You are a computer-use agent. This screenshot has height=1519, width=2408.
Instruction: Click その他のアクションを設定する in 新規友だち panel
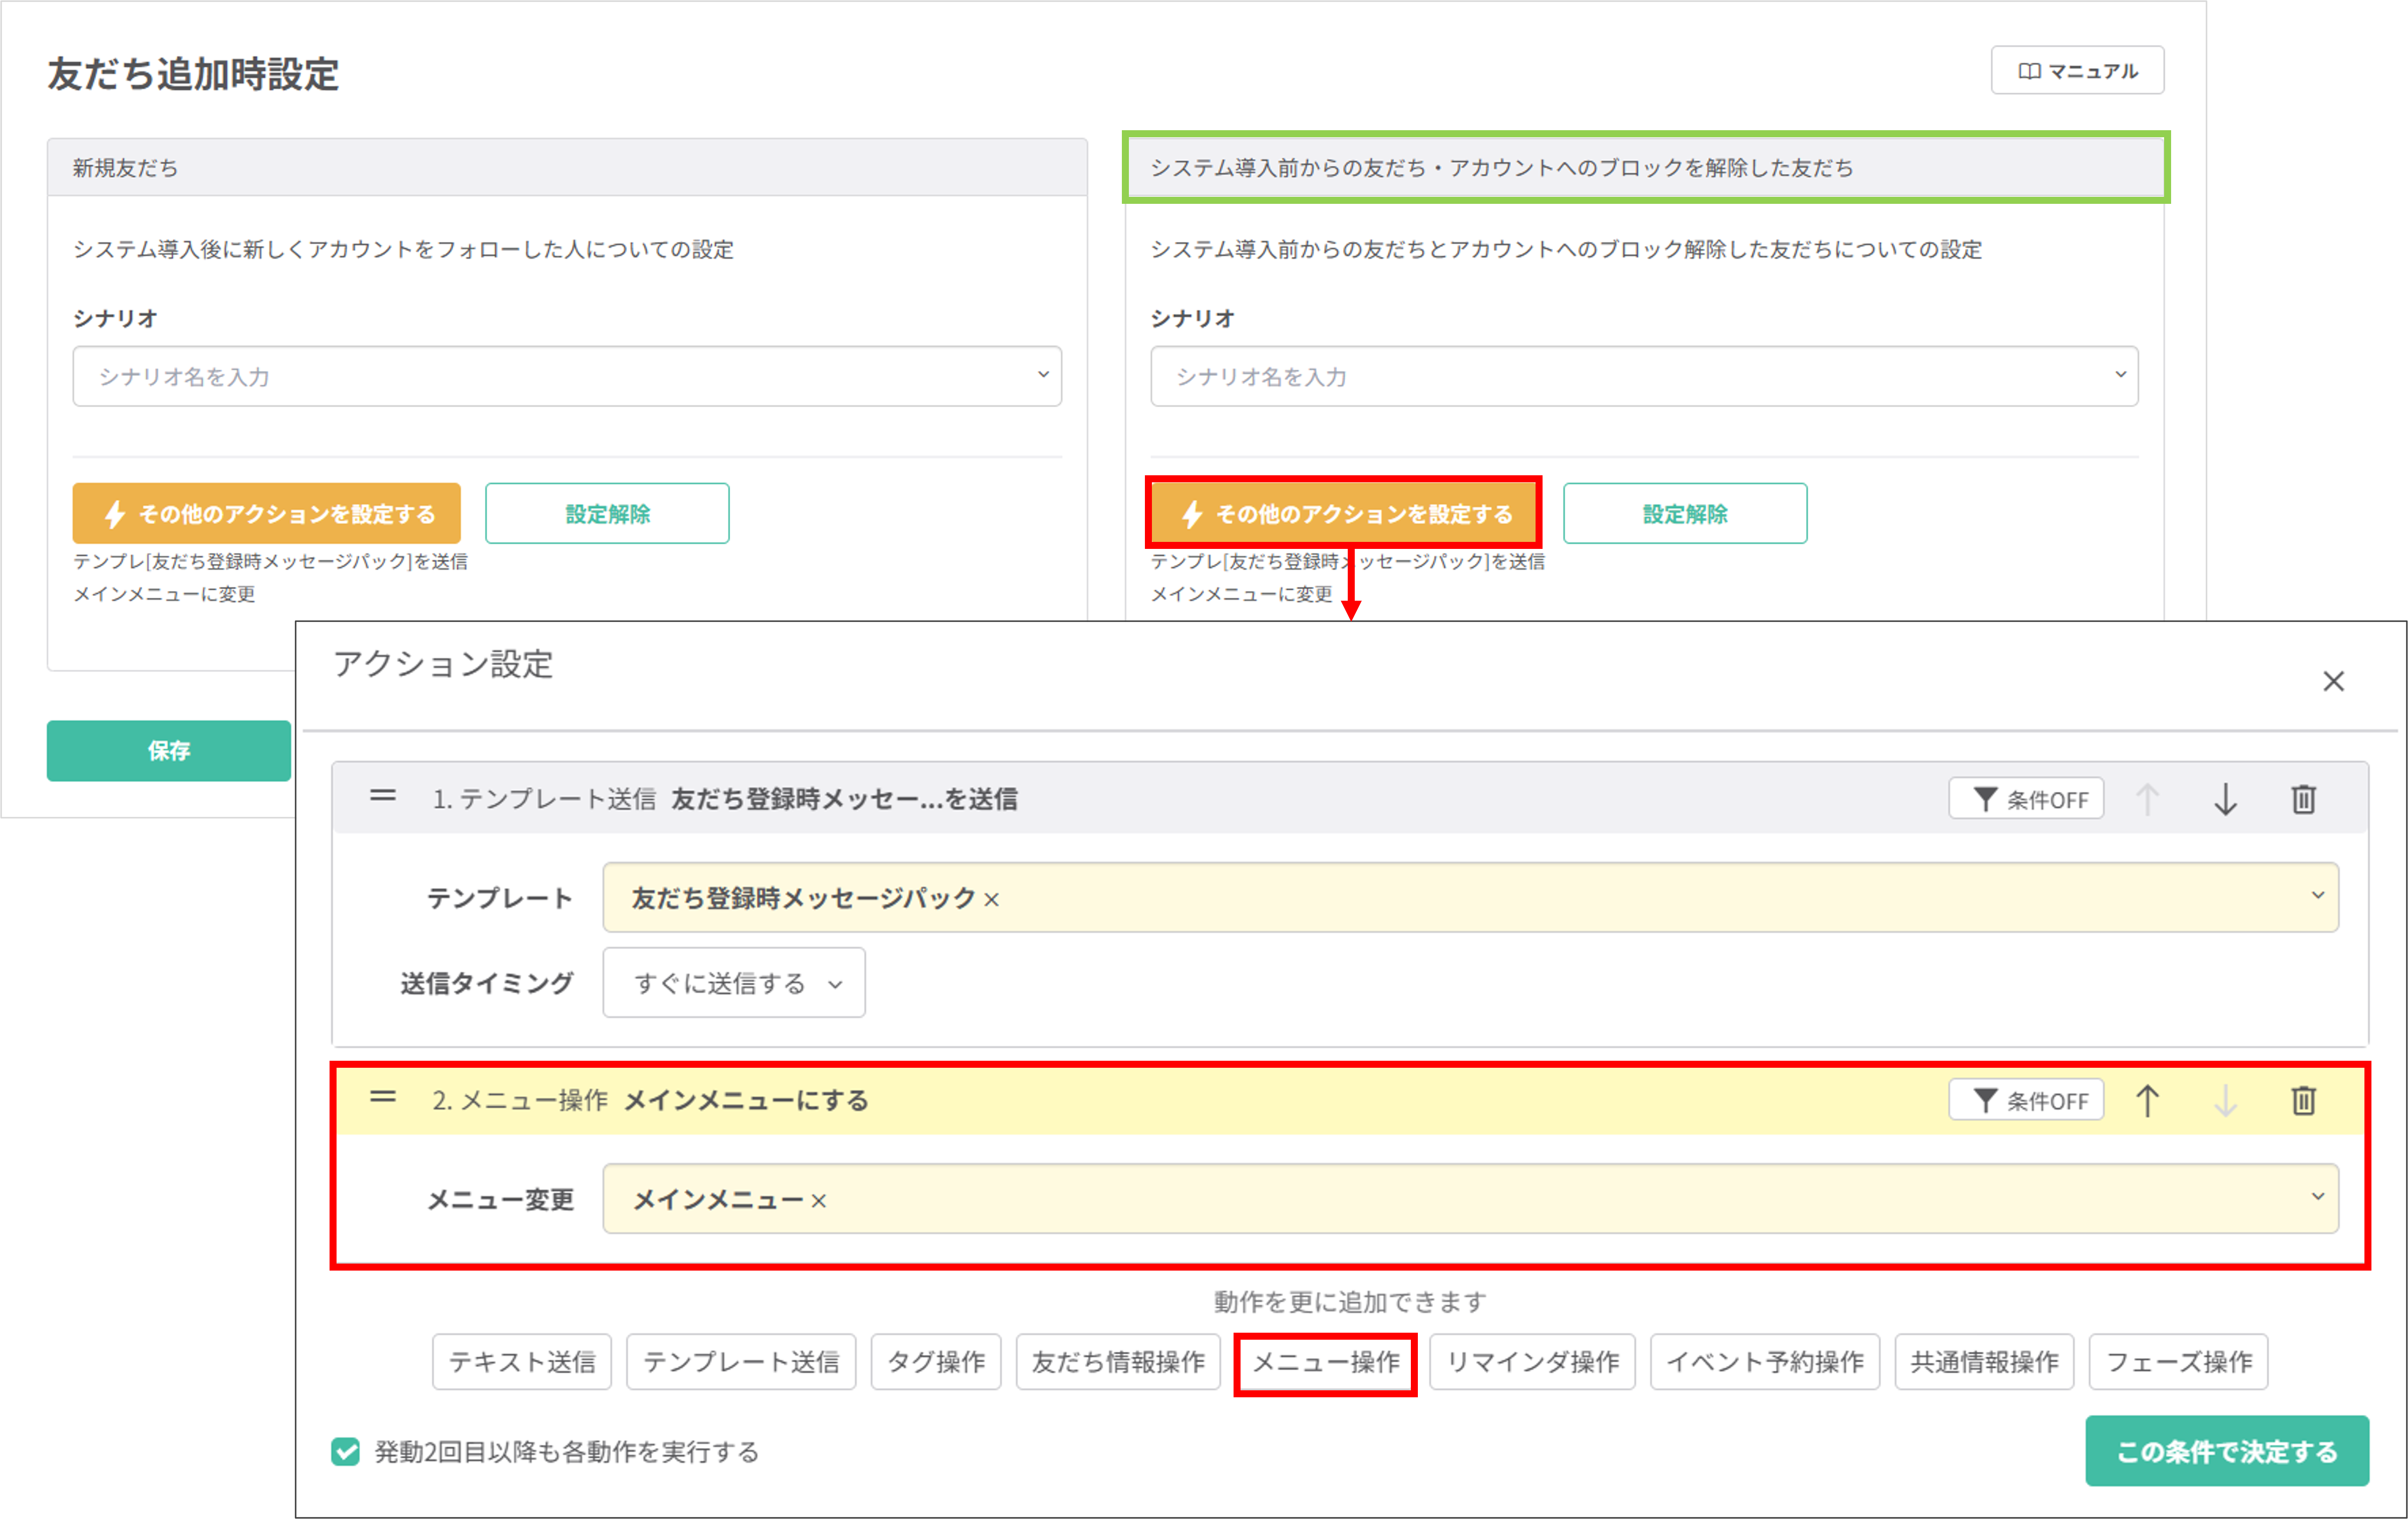267,514
